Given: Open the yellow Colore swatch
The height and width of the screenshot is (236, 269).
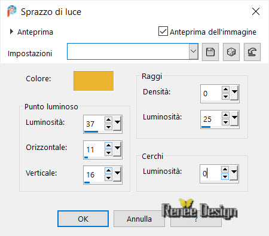Looking at the screenshot, I should 93,81.
